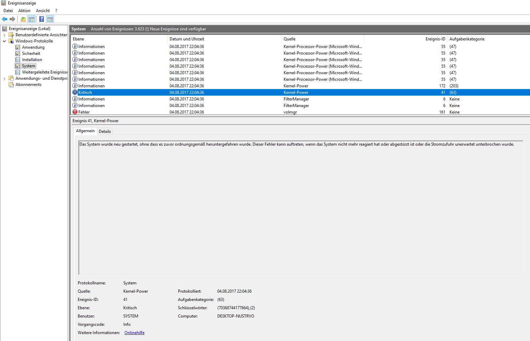Viewport: 530px width, 341px height.
Task: Click event ID 41 in highlighted row
Action: (443, 92)
